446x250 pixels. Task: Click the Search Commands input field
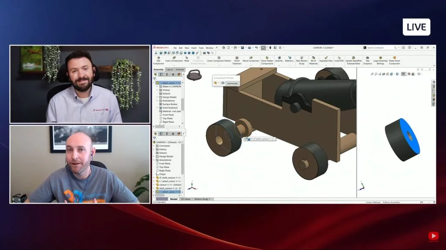pyautogui.click(x=380, y=48)
